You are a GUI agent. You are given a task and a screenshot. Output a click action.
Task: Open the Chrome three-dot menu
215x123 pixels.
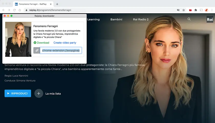coord(212,10)
